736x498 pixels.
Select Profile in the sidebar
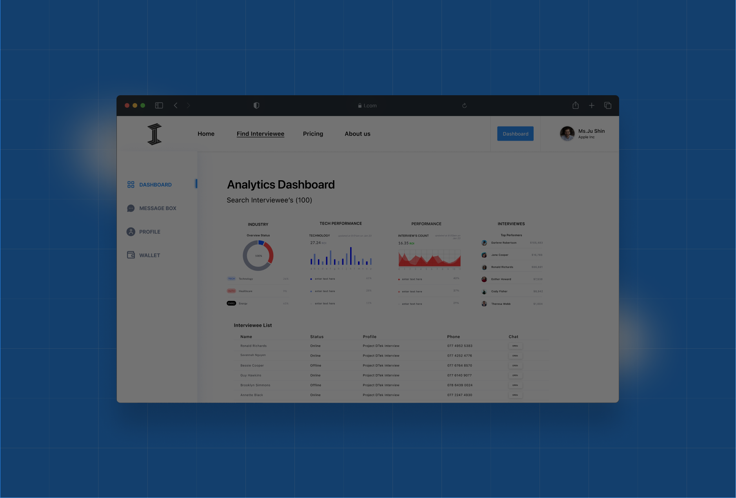point(149,232)
